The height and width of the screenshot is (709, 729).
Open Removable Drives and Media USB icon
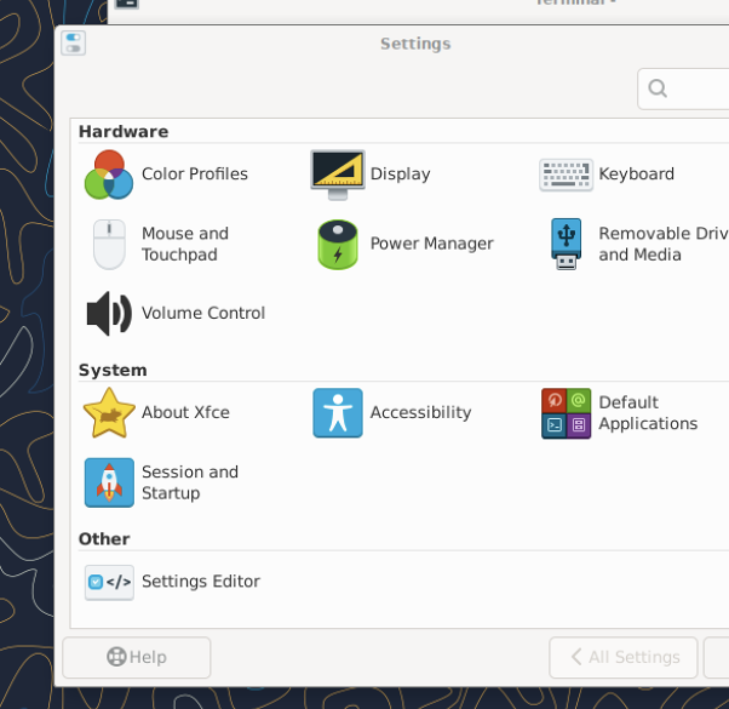pyautogui.click(x=566, y=244)
